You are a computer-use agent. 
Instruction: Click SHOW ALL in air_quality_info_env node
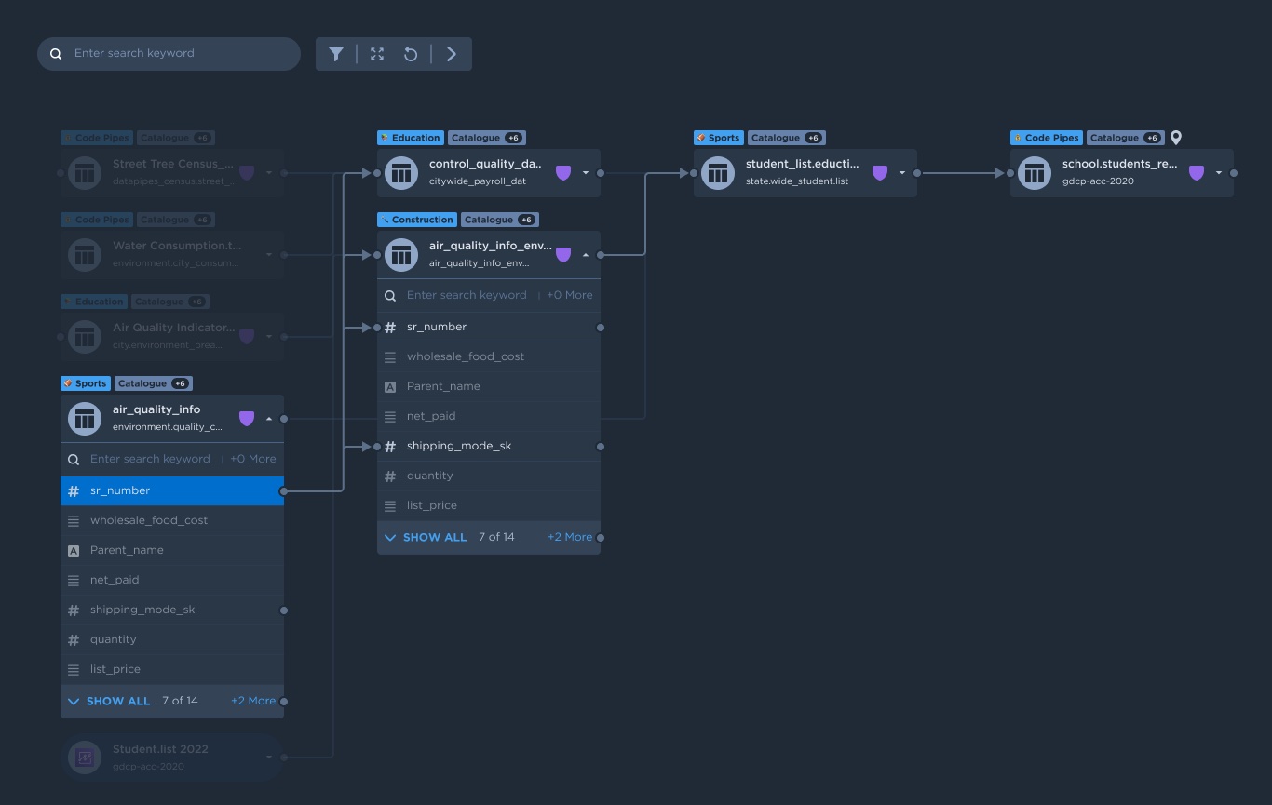(435, 537)
